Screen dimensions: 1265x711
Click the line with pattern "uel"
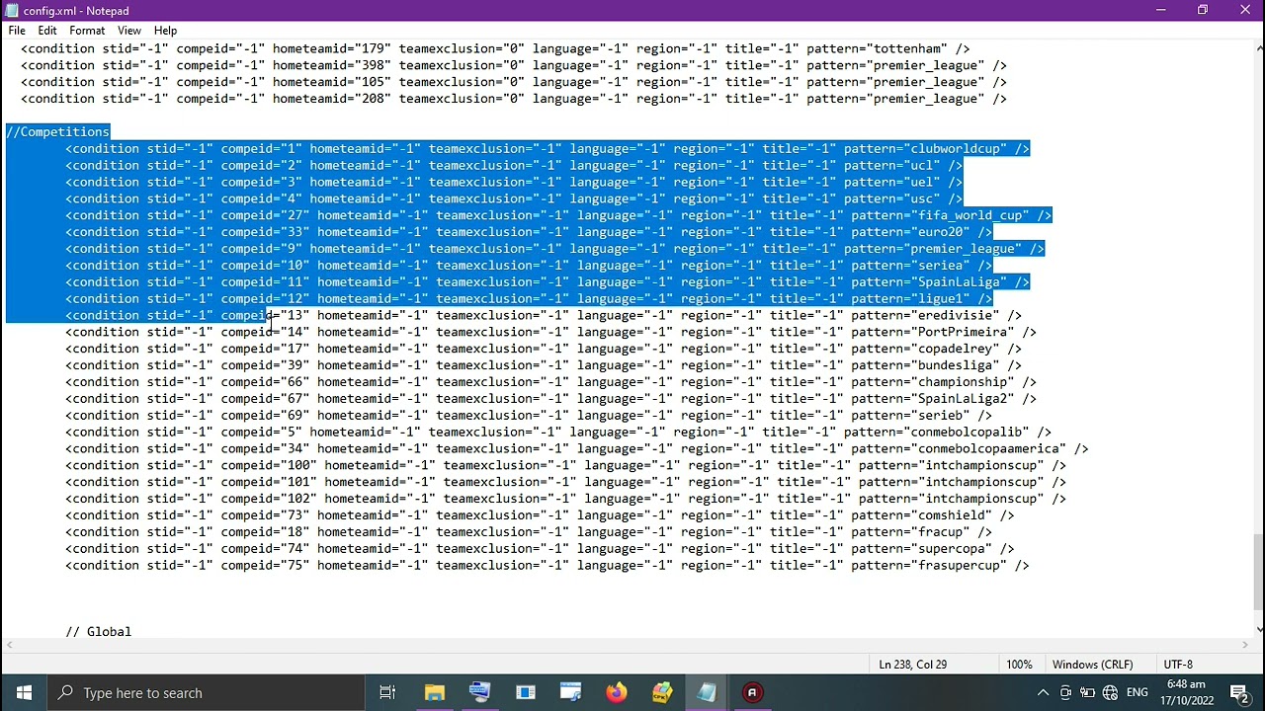click(514, 182)
